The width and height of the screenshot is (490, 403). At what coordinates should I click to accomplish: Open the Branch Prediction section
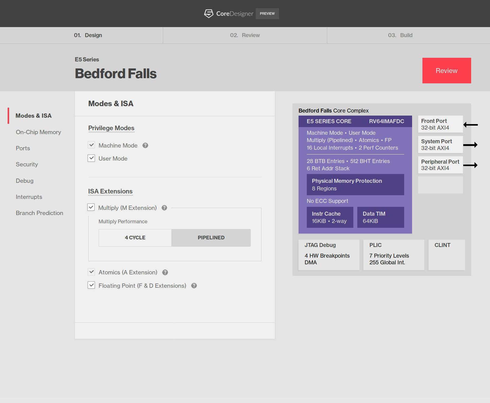click(40, 213)
